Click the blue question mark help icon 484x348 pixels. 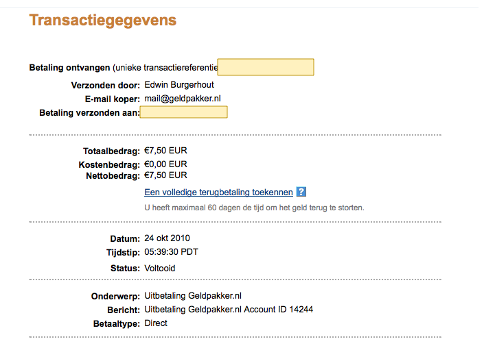point(301,192)
